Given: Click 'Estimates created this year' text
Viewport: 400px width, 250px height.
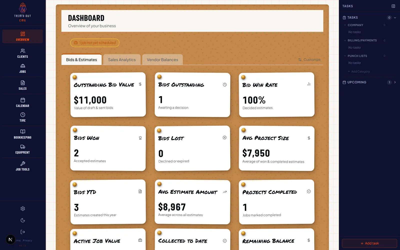Looking at the screenshot, I should [95, 215].
